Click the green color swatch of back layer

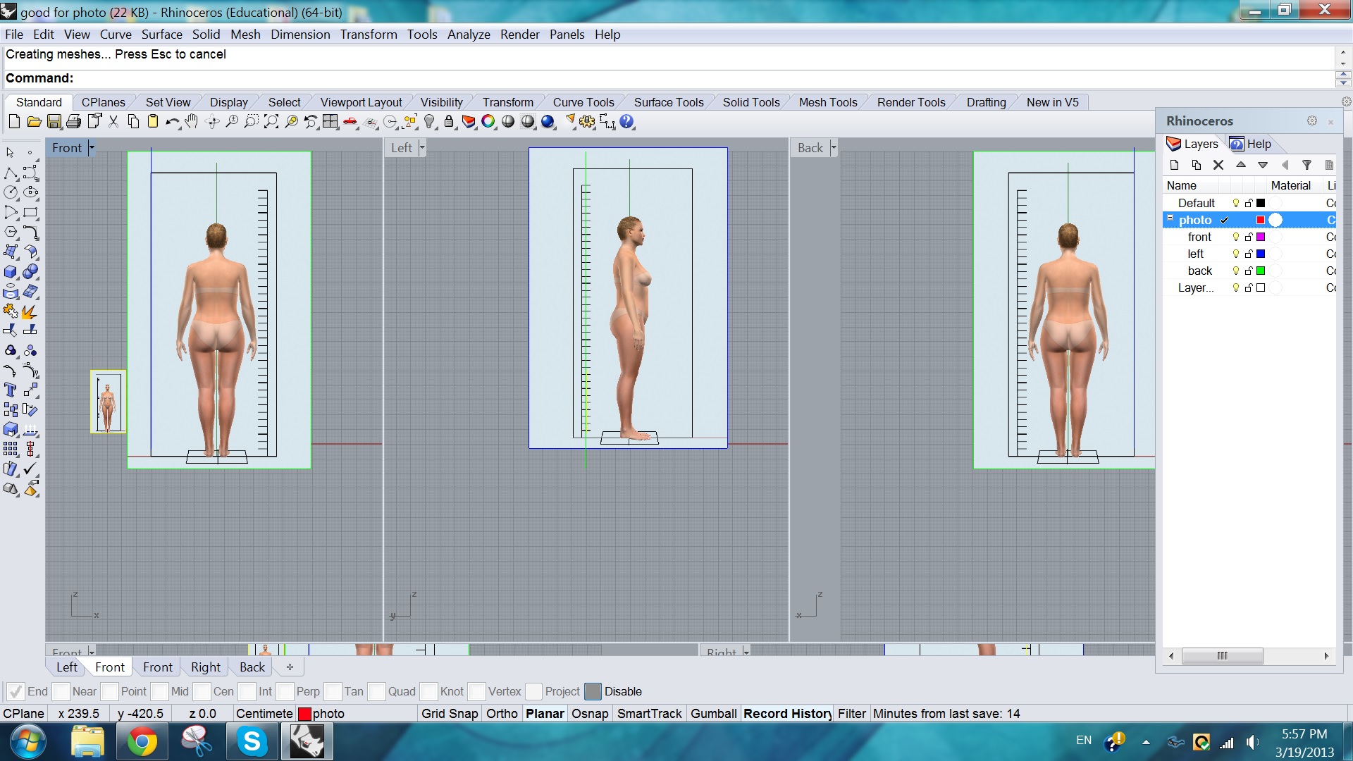tap(1261, 271)
